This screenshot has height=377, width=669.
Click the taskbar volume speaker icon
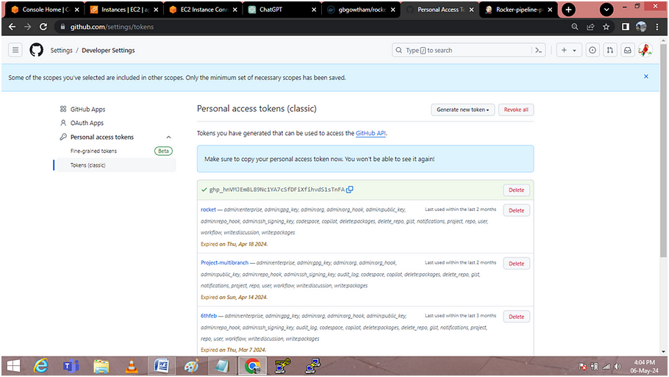click(x=618, y=366)
